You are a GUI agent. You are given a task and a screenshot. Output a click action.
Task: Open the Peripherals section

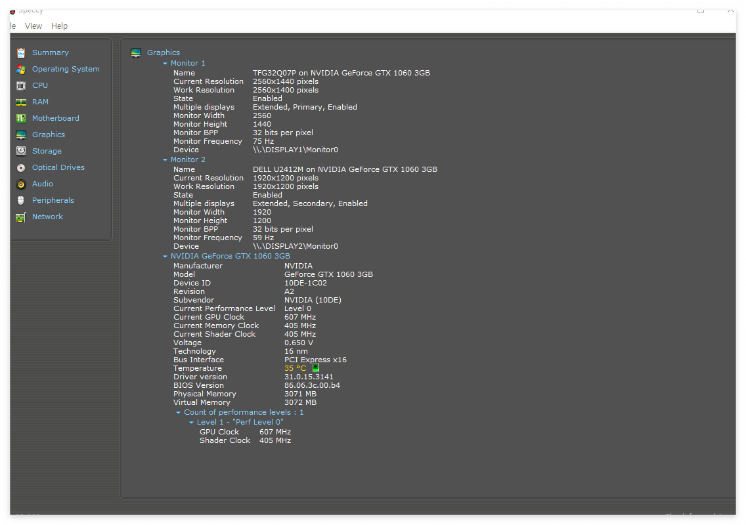point(53,200)
